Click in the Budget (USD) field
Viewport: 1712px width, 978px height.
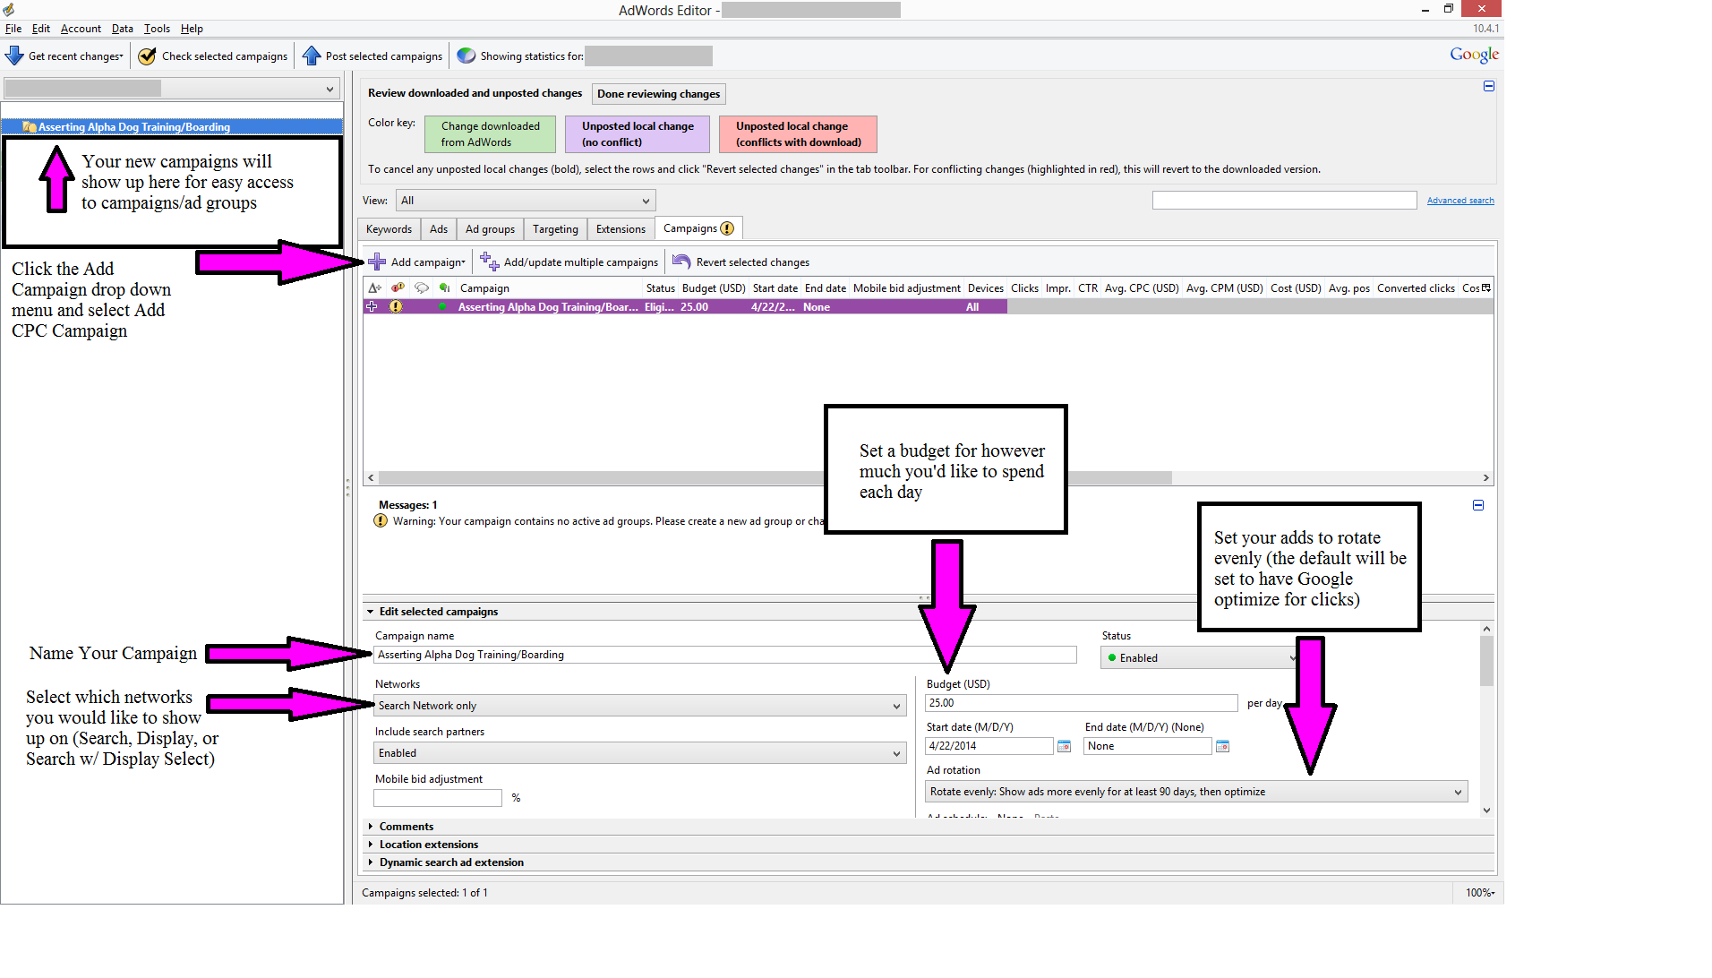coord(1081,703)
